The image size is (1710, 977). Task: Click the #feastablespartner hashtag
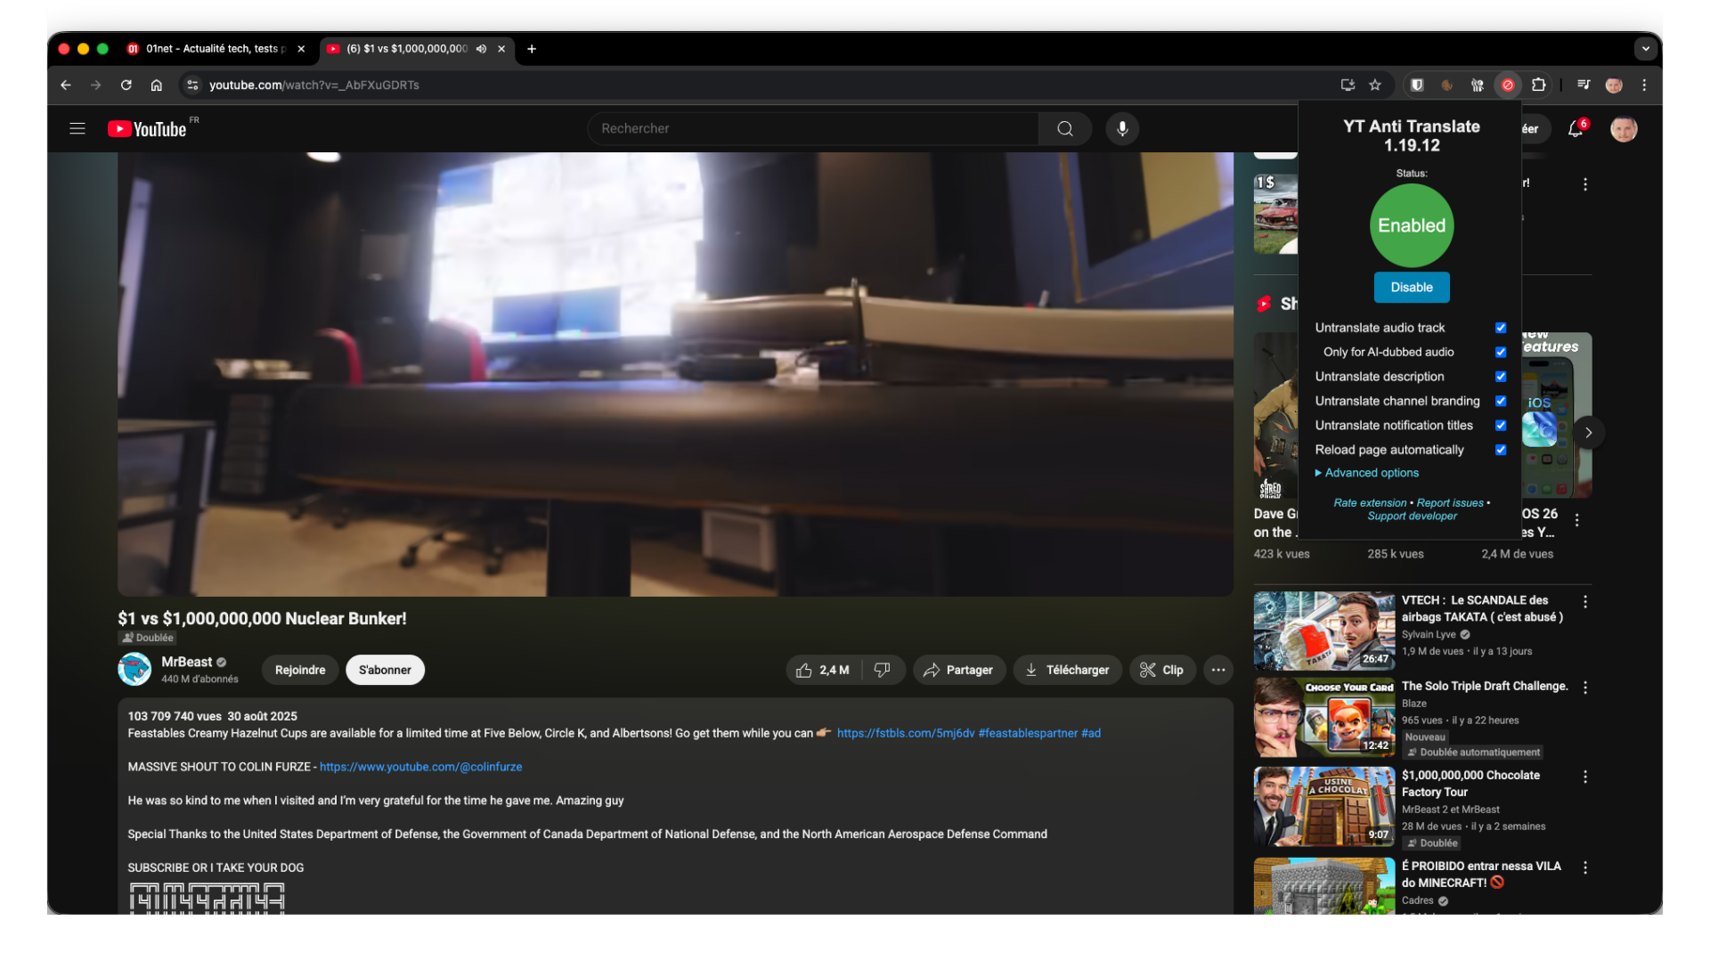click(x=1028, y=734)
